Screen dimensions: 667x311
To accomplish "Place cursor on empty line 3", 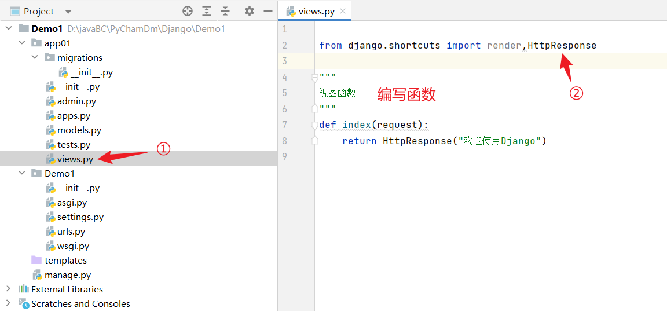I will coord(491,61).
